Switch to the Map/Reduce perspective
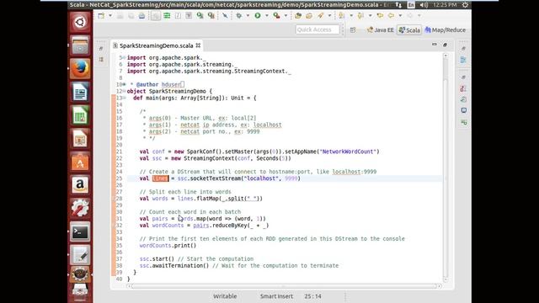The image size is (539, 303). [446, 30]
